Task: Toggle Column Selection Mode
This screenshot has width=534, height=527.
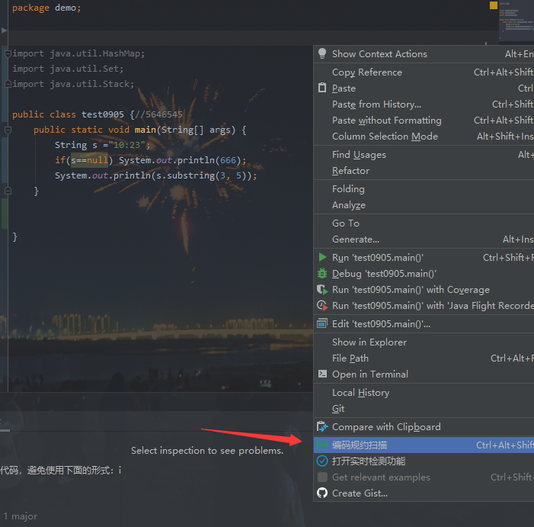Action: coord(424,137)
